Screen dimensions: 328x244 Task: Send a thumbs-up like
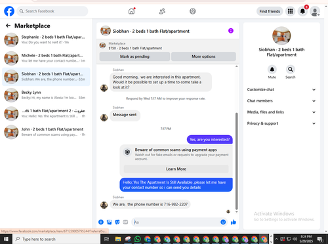[234, 222]
